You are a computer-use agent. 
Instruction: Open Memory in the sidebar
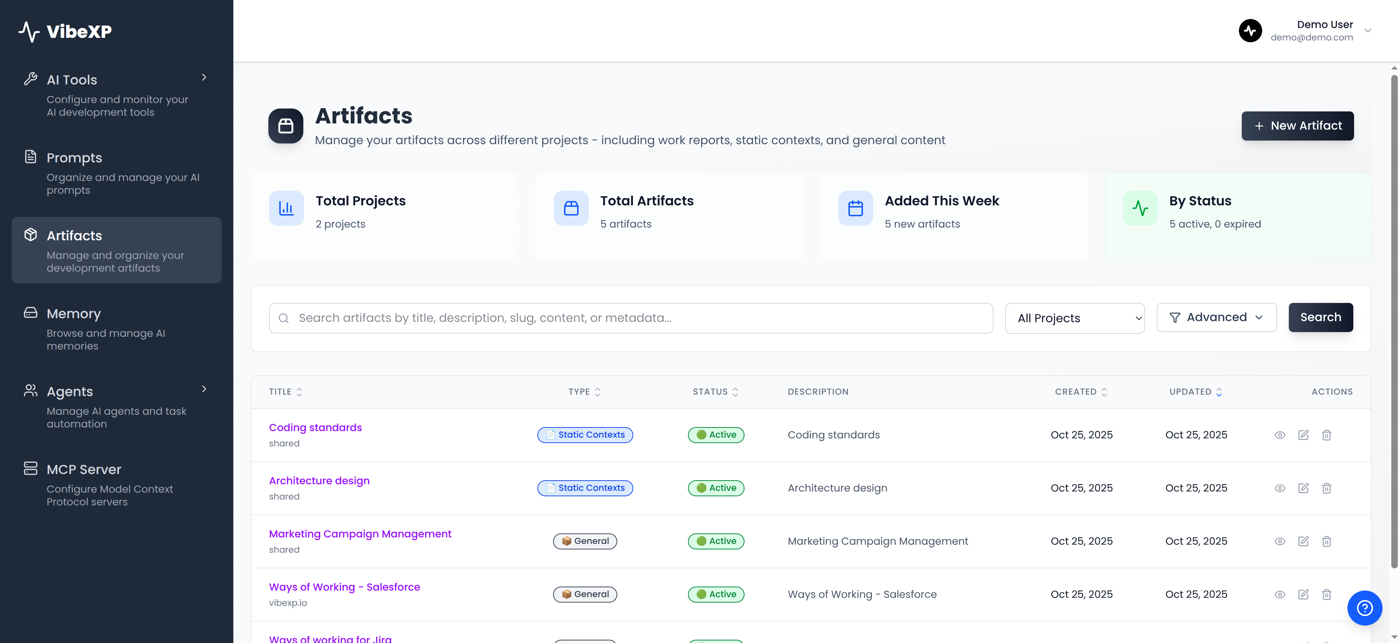coord(116,328)
